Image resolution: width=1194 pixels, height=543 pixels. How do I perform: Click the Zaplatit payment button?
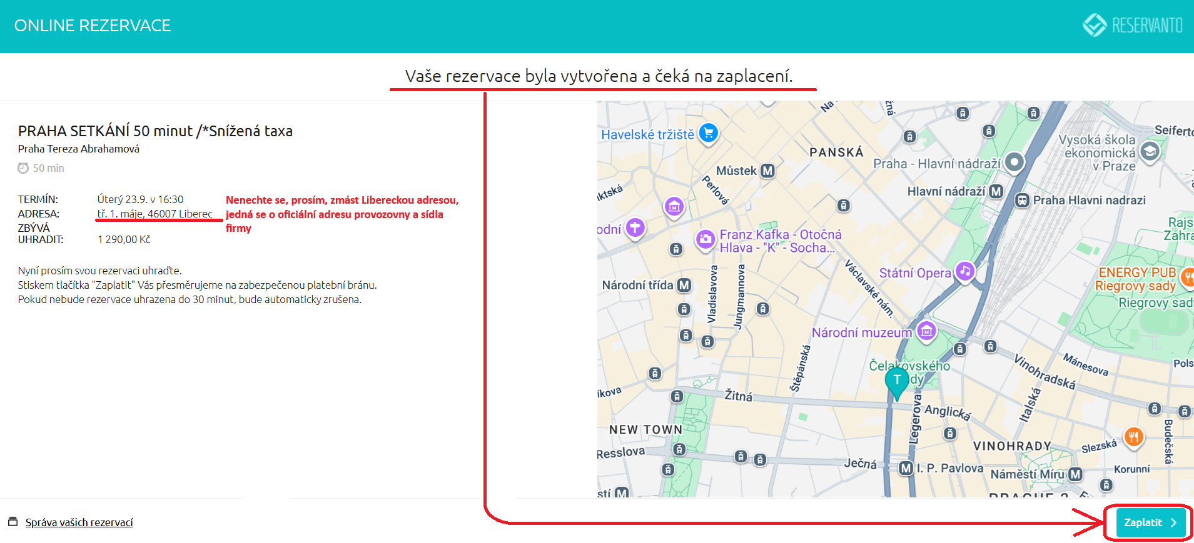[1150, 522]
